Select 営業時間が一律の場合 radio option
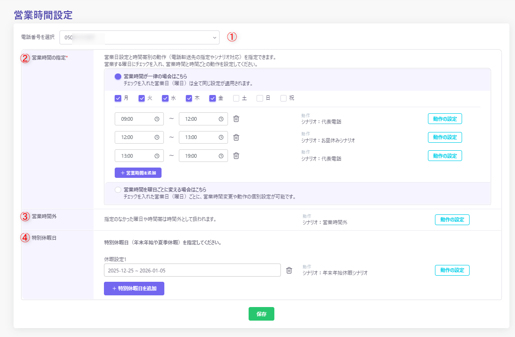Image resolution: width=515 pixels, height=337 pixels. (x=118, y=76)
